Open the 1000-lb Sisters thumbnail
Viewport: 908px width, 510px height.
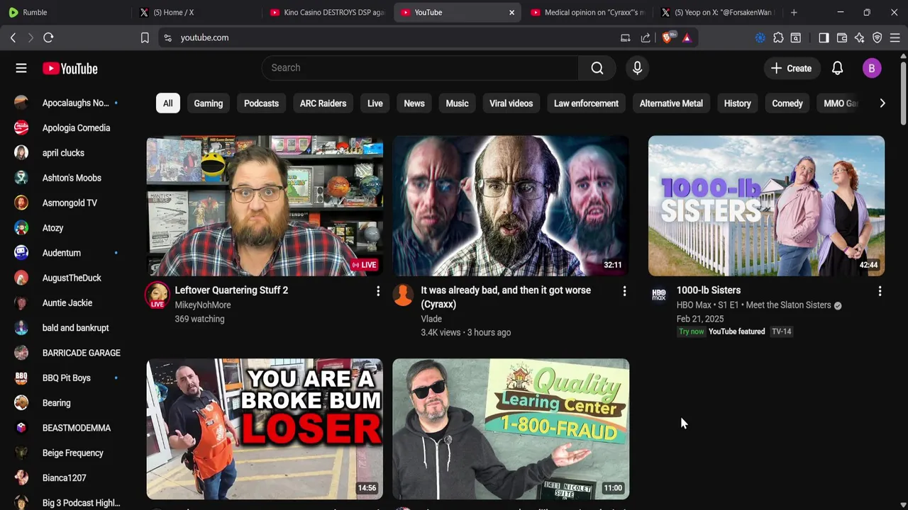coord(766,205)
